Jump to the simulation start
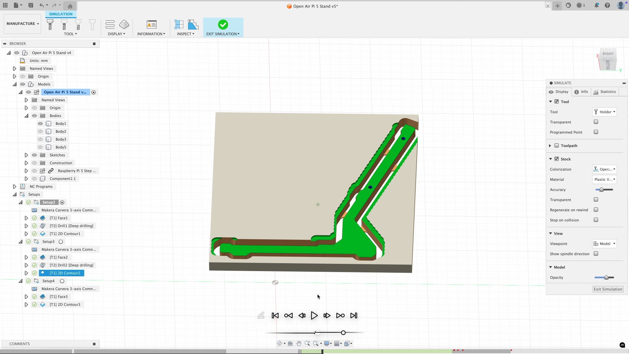 tap(275, 315)
